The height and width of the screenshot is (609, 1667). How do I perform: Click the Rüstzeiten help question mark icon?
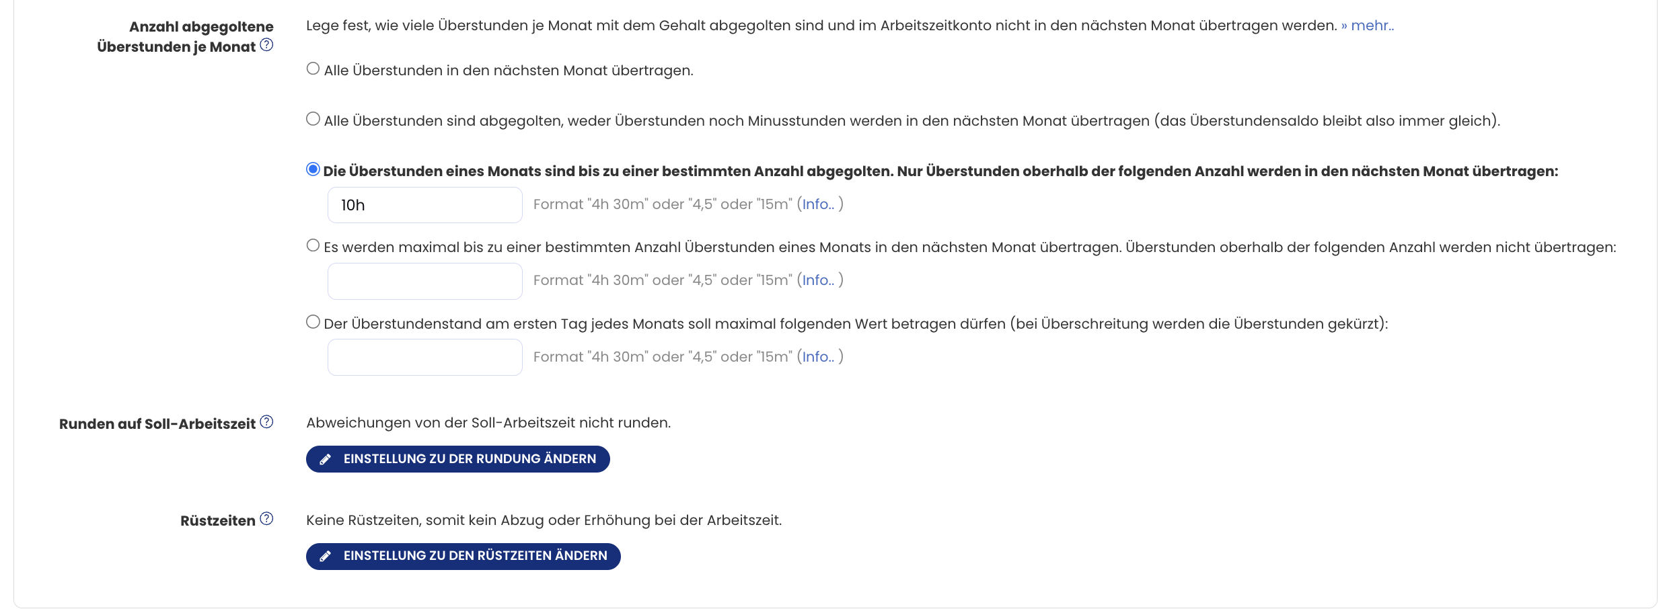tap(266, 519)
